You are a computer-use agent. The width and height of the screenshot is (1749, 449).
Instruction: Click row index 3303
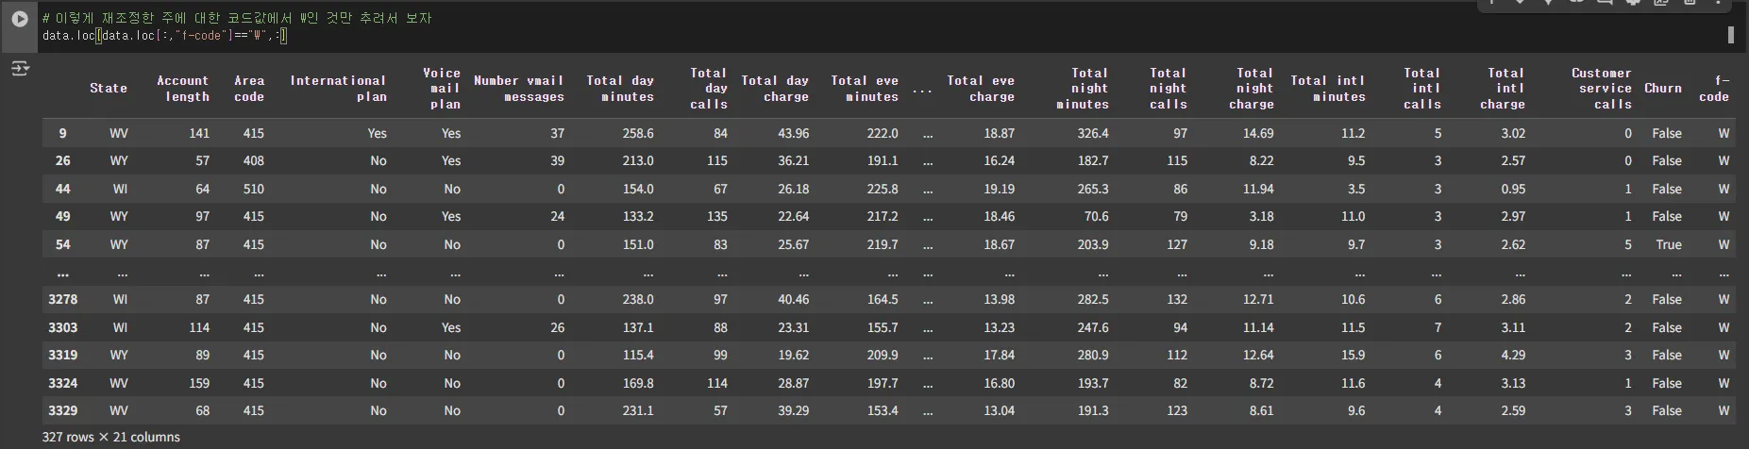pos(62,327)
